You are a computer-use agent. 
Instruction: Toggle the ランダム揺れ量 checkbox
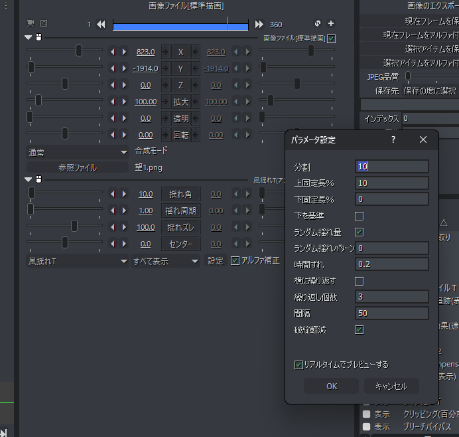click(360, 232)
